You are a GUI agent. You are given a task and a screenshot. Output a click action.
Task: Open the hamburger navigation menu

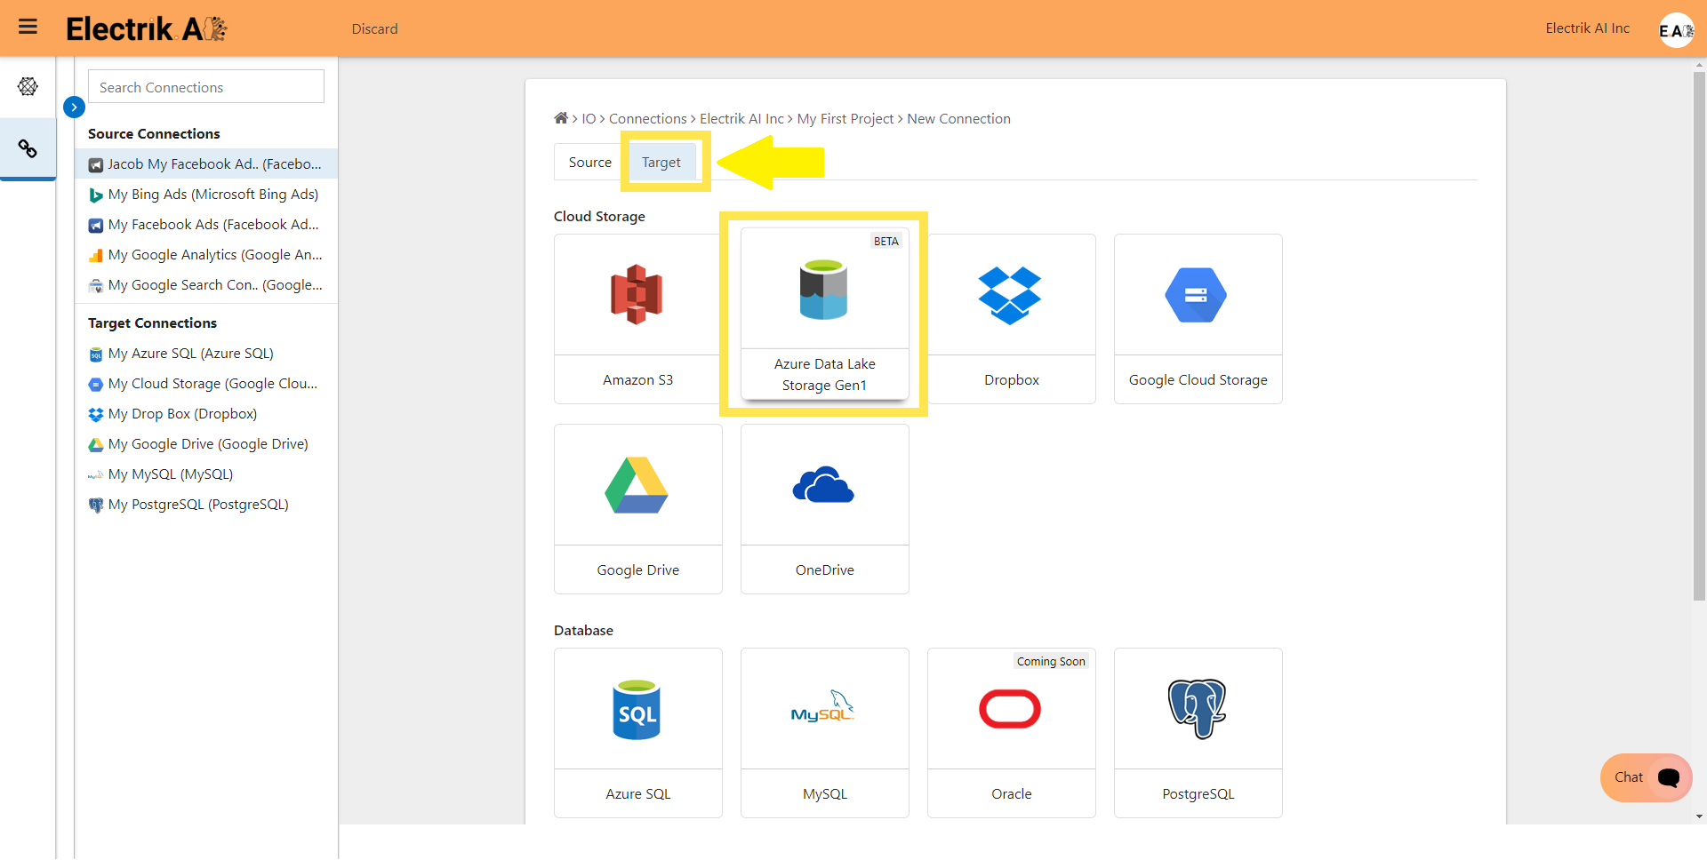pos(28,28)
